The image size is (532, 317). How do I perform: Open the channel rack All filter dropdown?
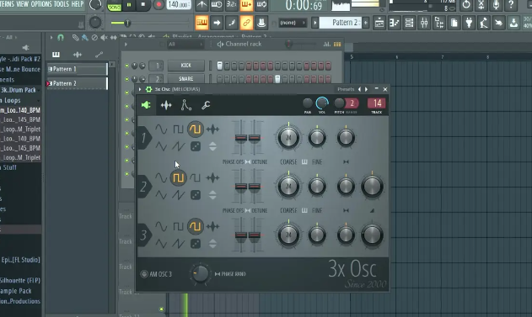pos(185,45)
